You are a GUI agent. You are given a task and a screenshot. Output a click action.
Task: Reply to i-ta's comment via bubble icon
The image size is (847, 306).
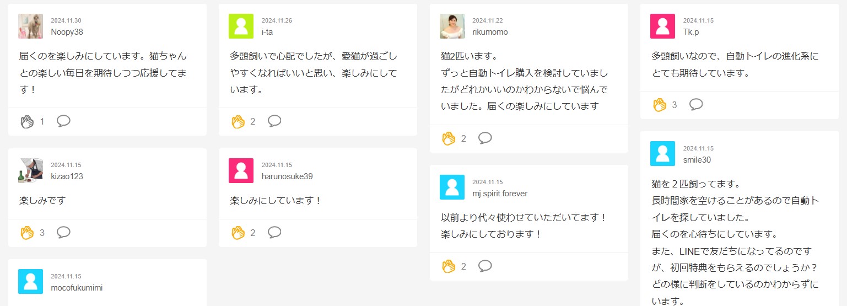click(x=274, y=121)
